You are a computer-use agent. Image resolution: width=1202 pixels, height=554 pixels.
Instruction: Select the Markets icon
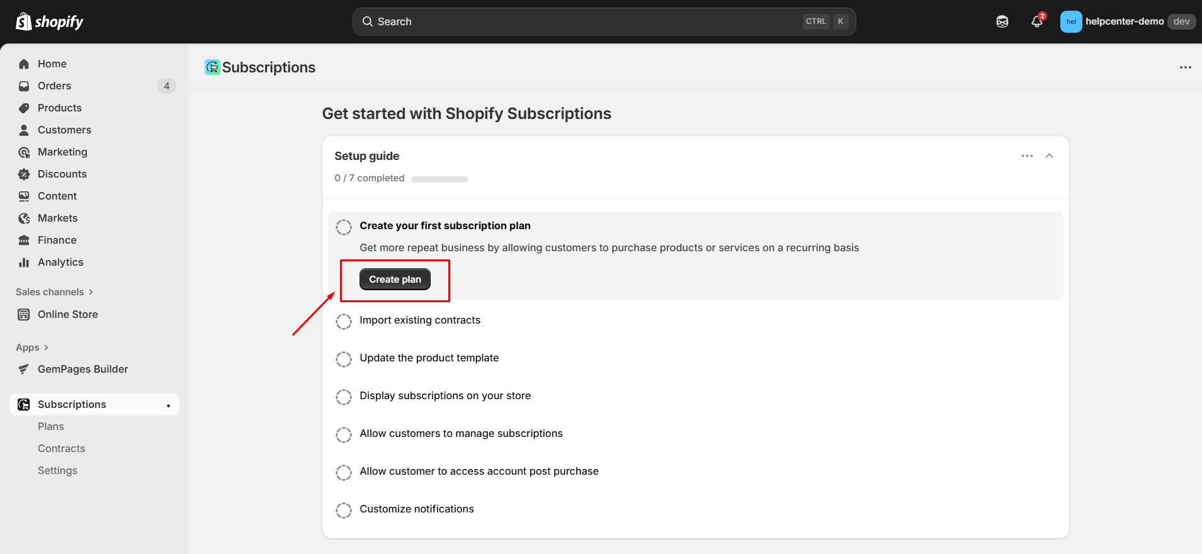23,218
